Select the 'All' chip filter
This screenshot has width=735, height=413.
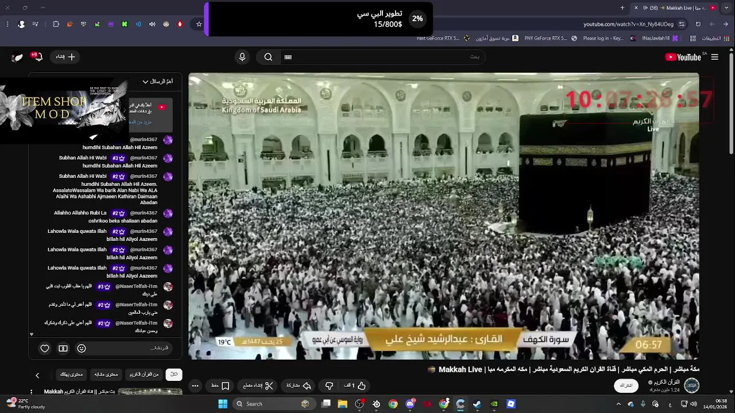174,375
